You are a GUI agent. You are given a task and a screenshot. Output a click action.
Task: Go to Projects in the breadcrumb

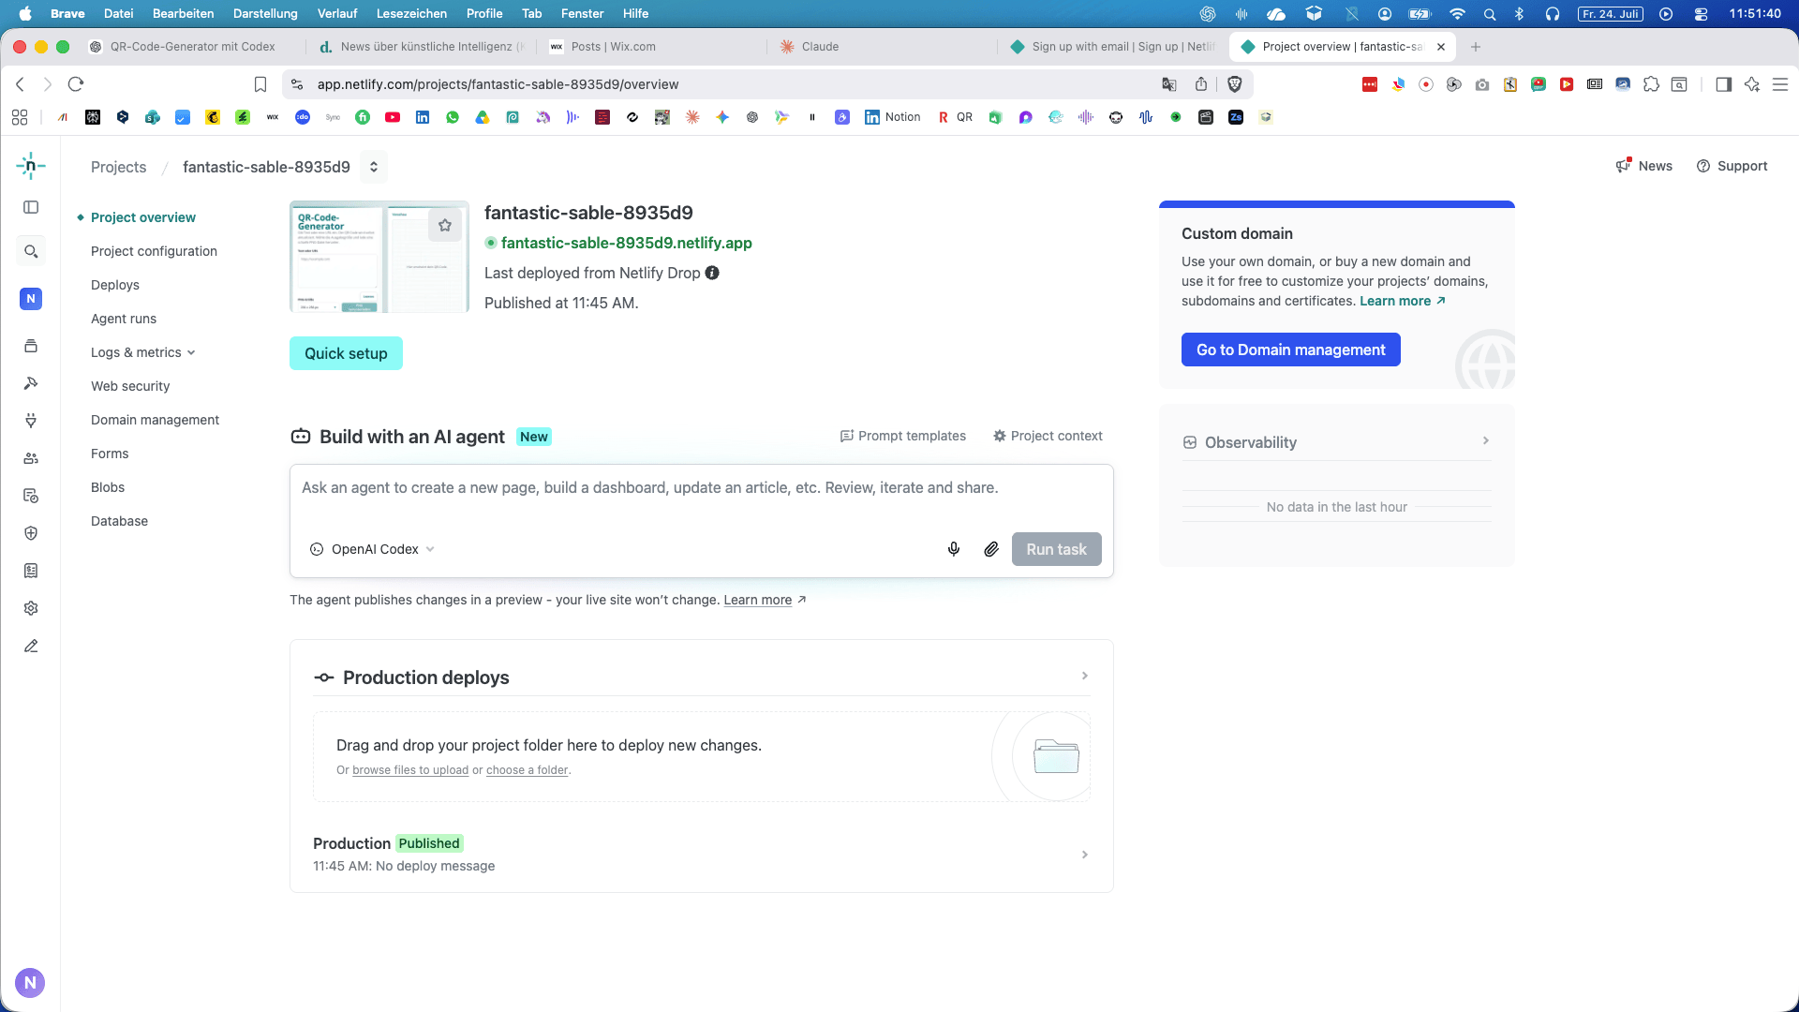(x=118, y=167)
